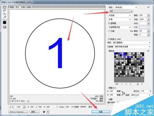The width and height of the screenshot is (154, 116).
Task: Click the browser preview globe icon
Action: [x=44, y=112]
